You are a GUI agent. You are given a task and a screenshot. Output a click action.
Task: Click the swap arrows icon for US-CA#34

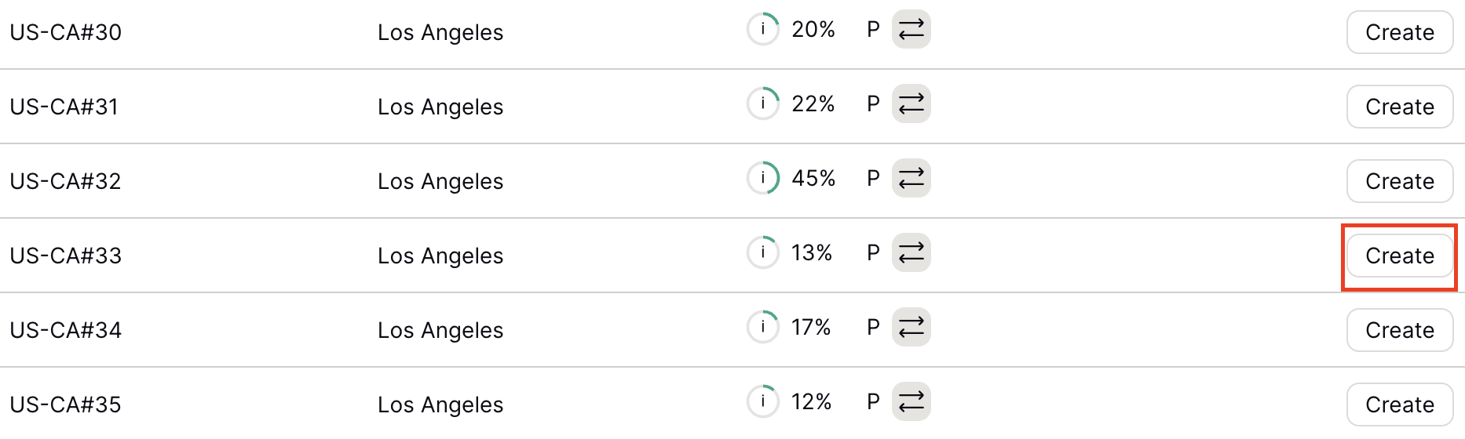912,327
